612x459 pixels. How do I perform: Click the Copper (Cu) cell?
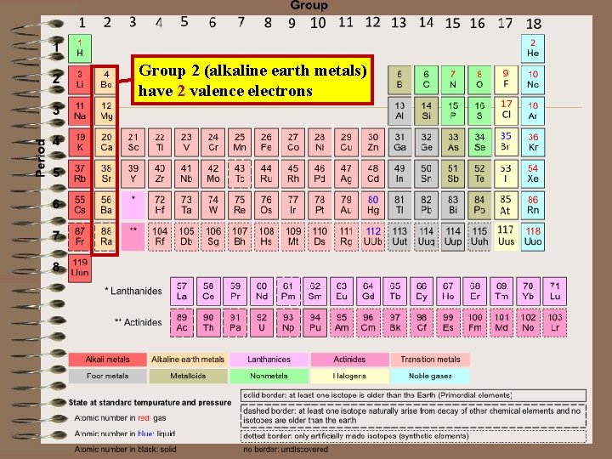pyautogui.click(x=346, y=143)
